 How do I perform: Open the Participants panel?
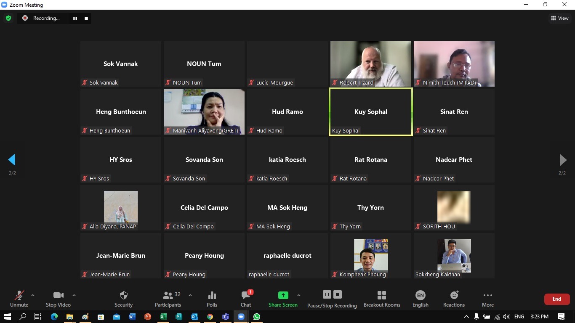point(168,299)
